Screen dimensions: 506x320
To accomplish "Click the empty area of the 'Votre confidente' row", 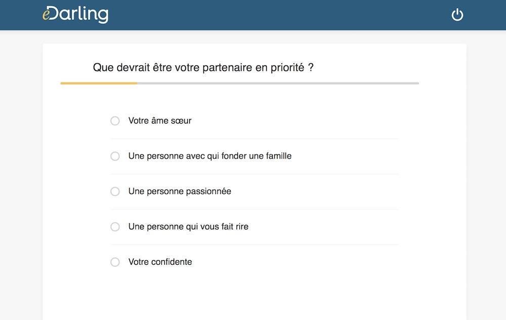I will click(x=296, y=262).
